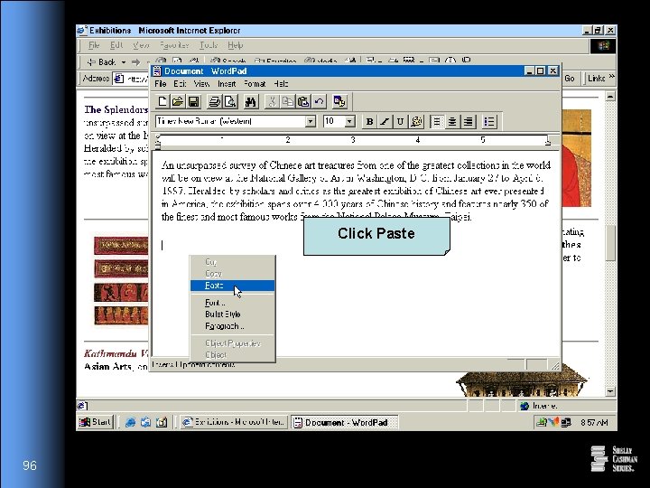Screen dimensions: 650x488
Task: Click the Save diskette icon in WordPad
Action: click(x=193, y=101)
